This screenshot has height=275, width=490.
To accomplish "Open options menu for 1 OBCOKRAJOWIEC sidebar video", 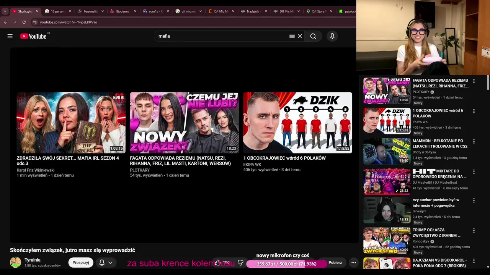I will click(x=474, y=111).
